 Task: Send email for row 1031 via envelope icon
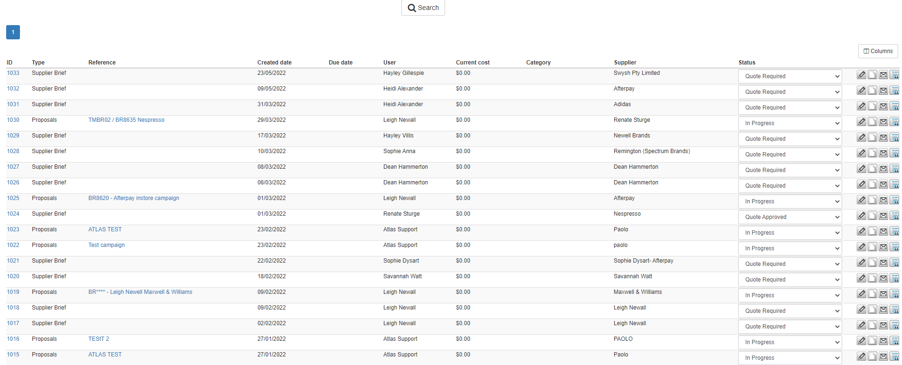tap(883, 106)
